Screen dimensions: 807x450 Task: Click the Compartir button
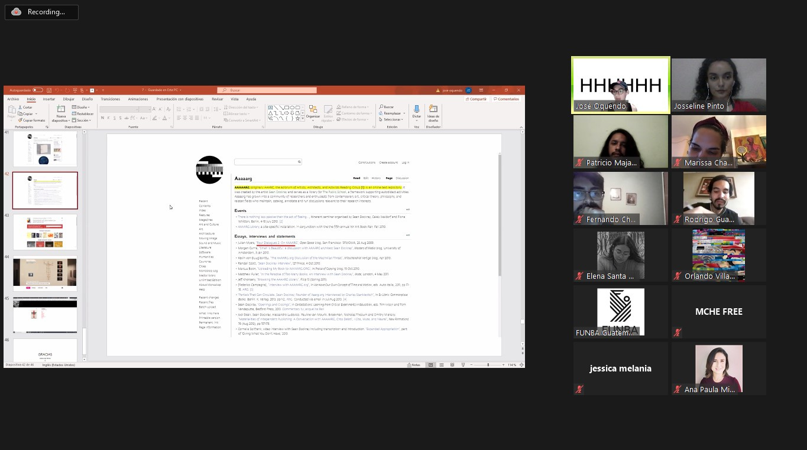tap(477, 99)
